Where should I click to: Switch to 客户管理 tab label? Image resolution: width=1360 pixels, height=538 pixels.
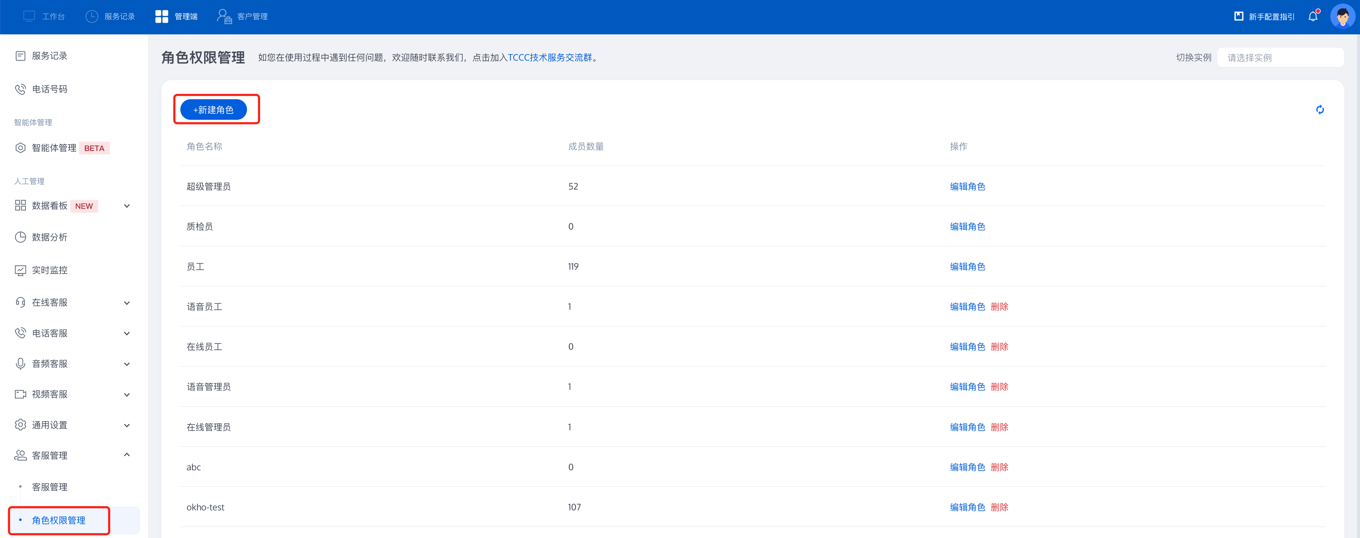tap(252, 17)
